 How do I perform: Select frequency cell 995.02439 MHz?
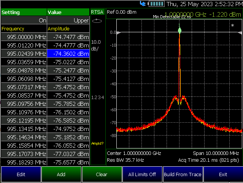(24, 54)
